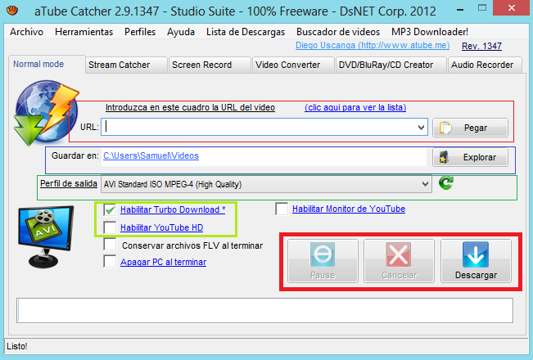Open MP3 Downloader! menu
Image resolution: width=533 pixels, height=360 pixels.
pos(430,32)
